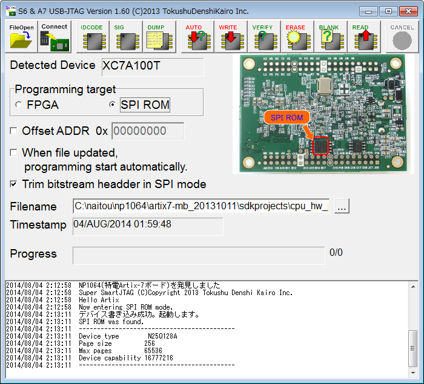Run the BLANK check
The height and width of the screenshot is (384, 424).
330,37
